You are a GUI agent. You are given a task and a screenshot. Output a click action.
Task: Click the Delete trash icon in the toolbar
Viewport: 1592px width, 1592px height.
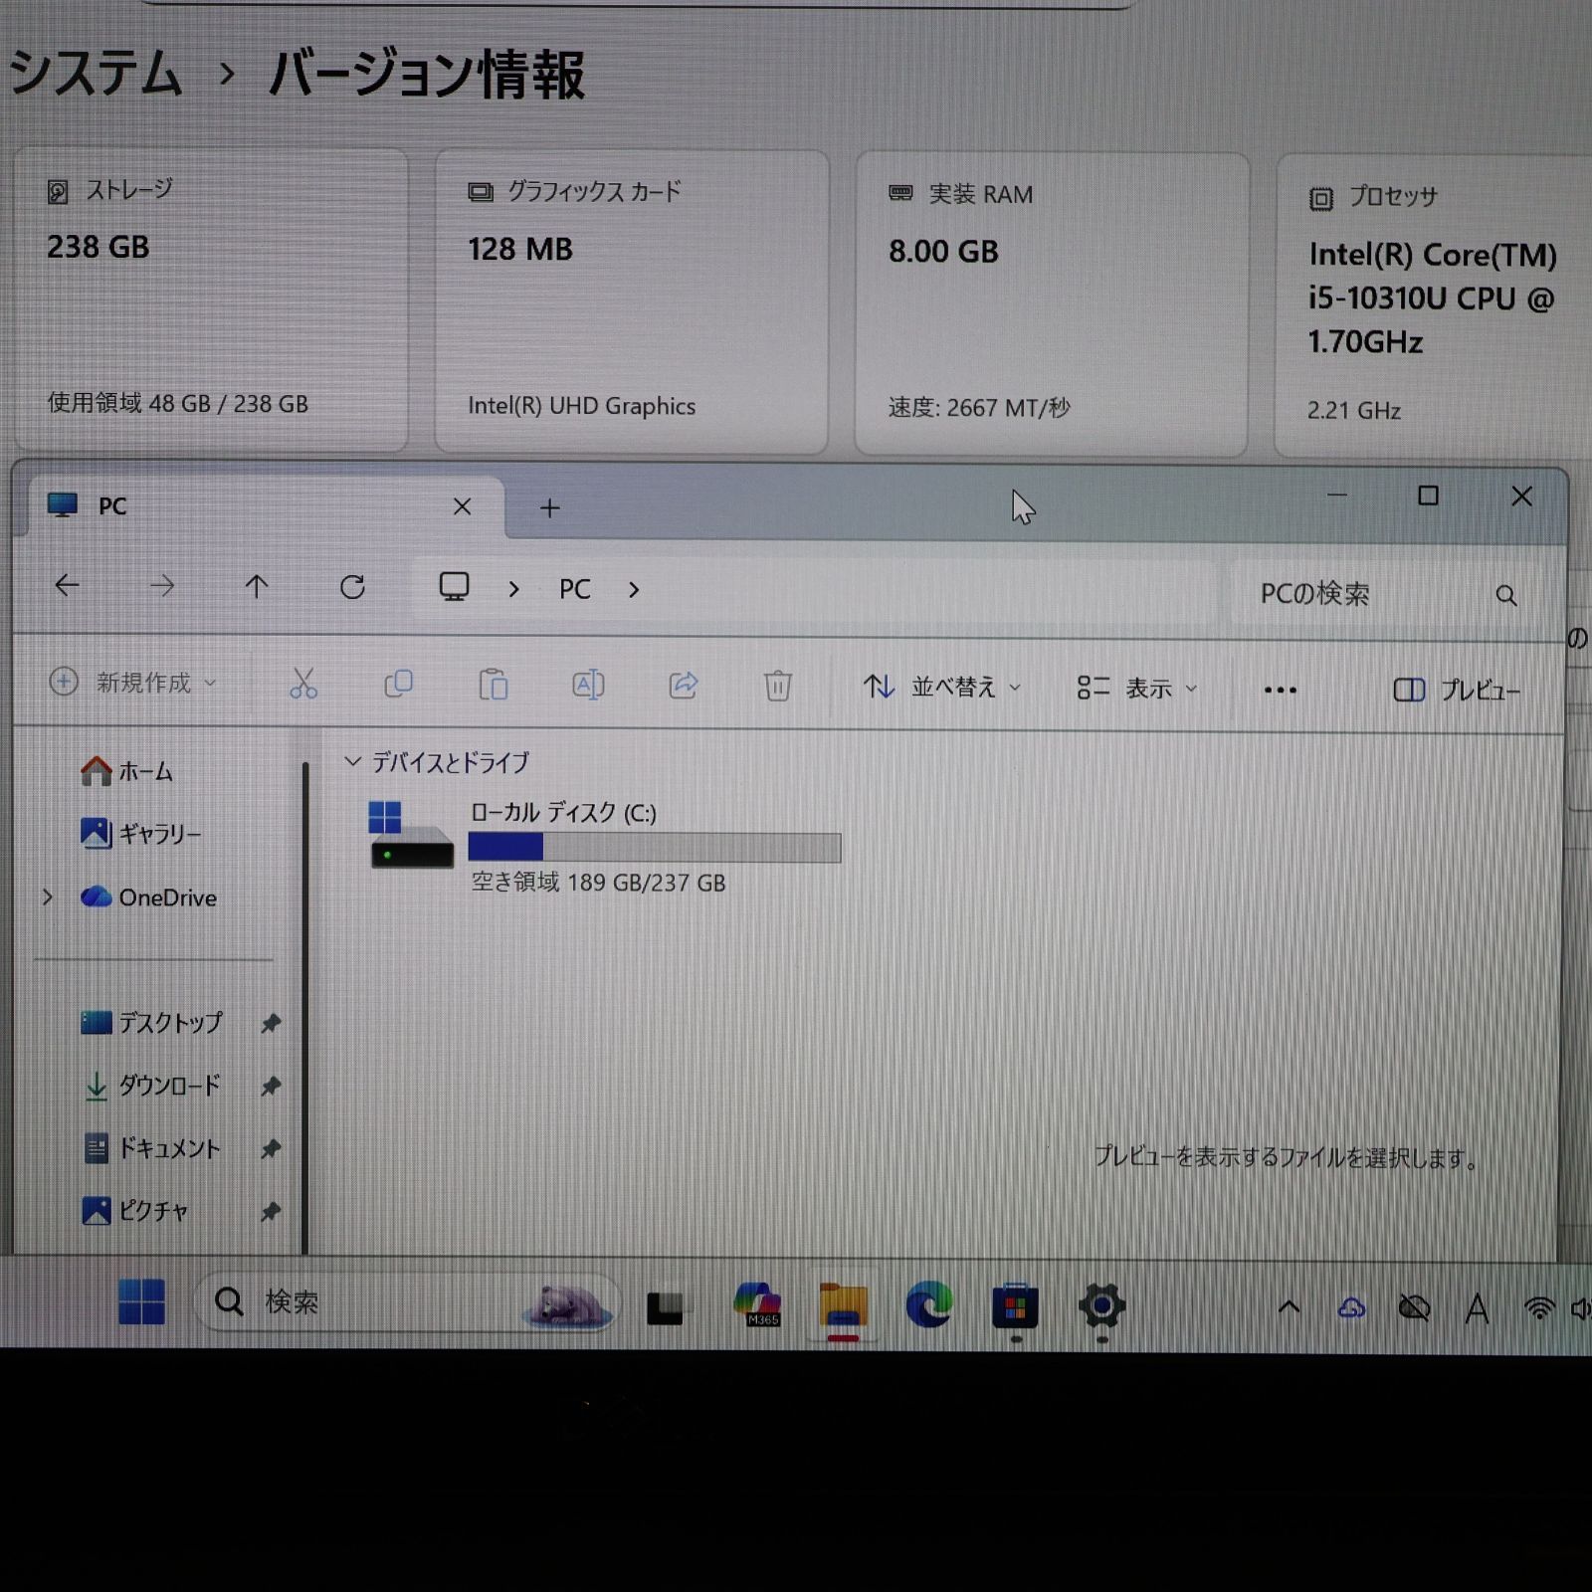click(776, 686)
